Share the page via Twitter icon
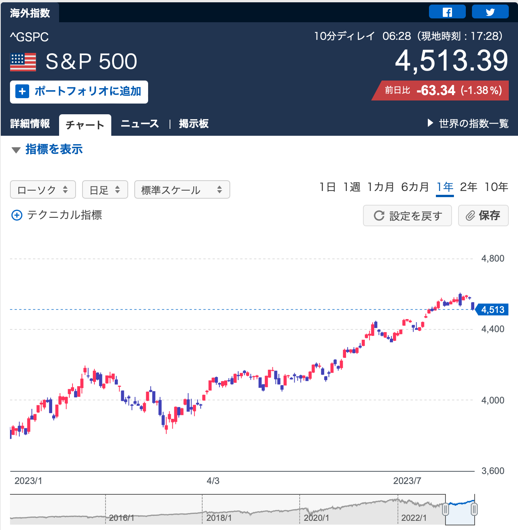Screen dimensions: 518x530 pyautogui.click(x=490, y=12)
